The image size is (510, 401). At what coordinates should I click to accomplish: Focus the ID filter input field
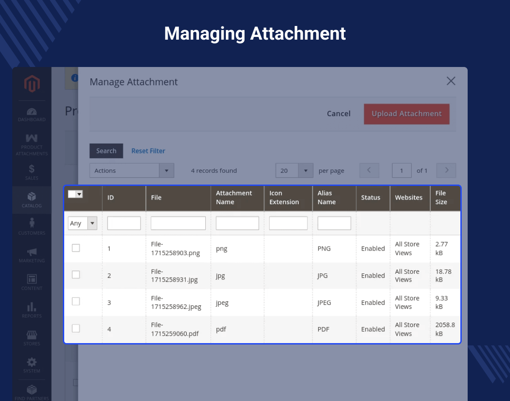[x=124, y=223]
